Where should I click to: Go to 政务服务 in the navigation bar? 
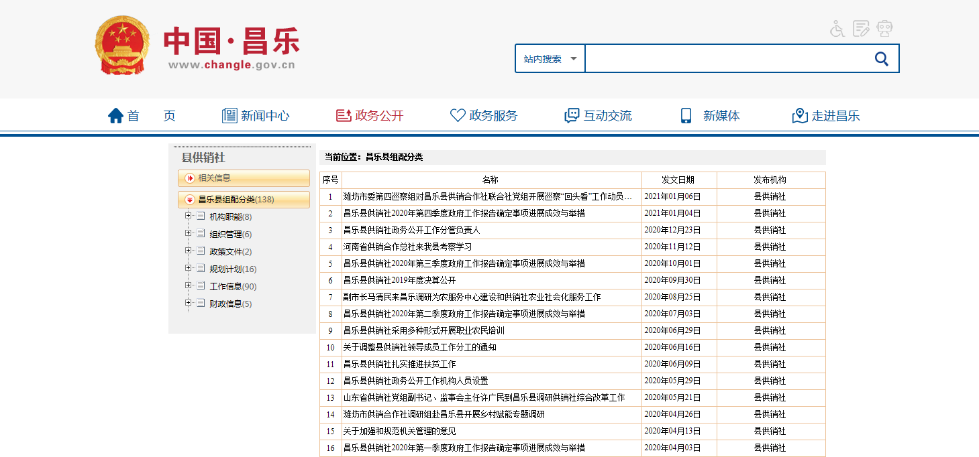click(x=484, y=116)
